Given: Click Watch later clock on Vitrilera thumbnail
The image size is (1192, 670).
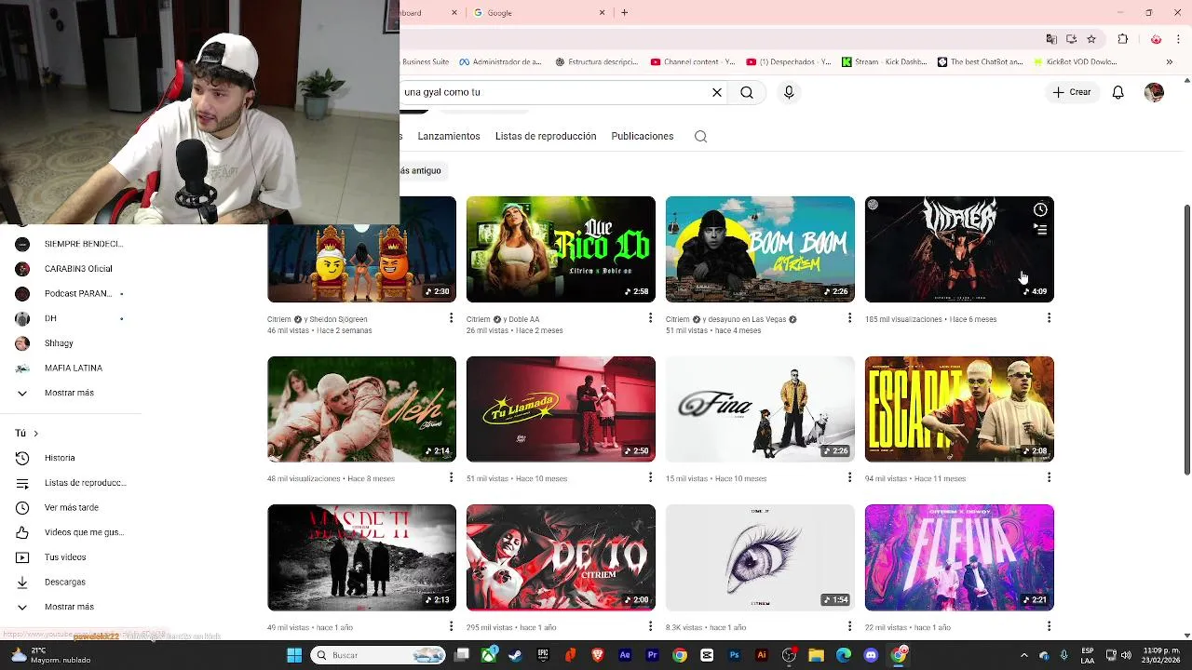Looking at the screenshot, I should pos(1040,209).
